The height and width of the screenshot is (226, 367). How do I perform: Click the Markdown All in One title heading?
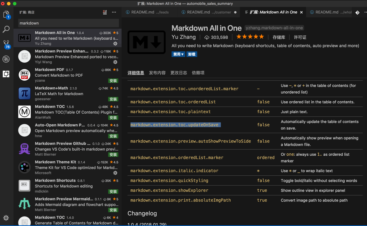[x=206, y=28]
